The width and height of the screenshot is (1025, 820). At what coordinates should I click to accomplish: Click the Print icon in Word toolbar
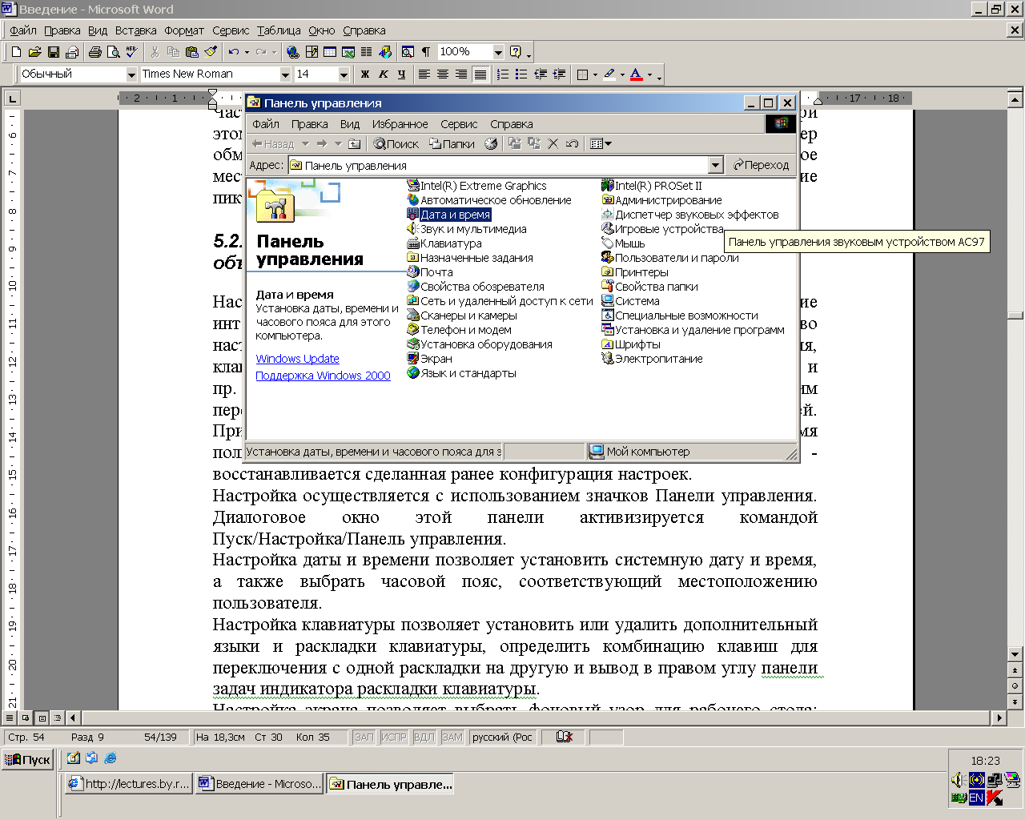tap(95, 52)
